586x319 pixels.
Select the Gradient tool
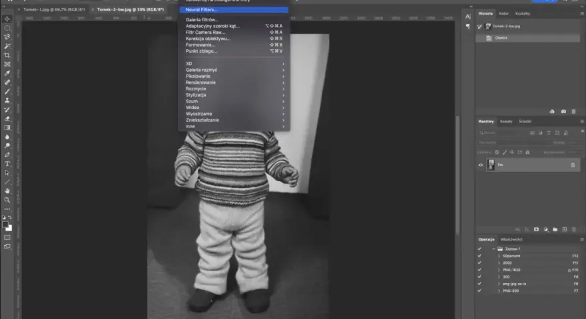click(7, 128)
